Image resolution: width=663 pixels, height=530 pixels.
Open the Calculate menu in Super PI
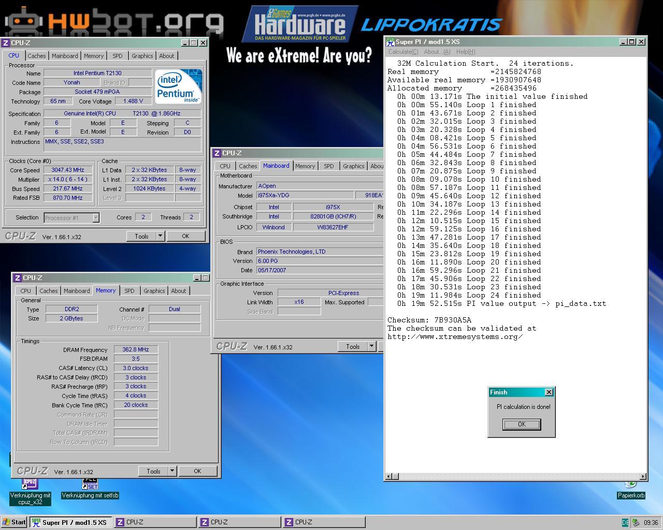pyautogui.click(x=403, y=52)
